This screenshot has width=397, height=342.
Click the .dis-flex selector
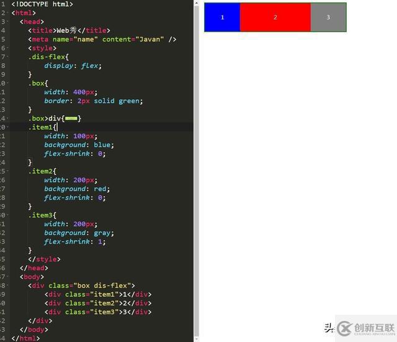tap(47, 57)
